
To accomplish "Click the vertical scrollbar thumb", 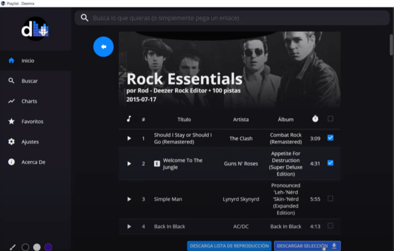I will [391, 45].
